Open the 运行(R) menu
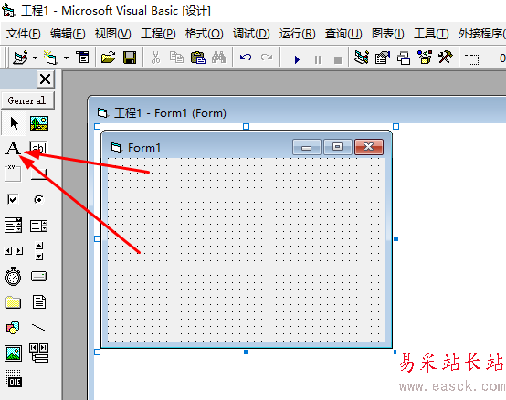Image resolution: width=506 pixels, height=400 pixels. (x=297, y=34)
